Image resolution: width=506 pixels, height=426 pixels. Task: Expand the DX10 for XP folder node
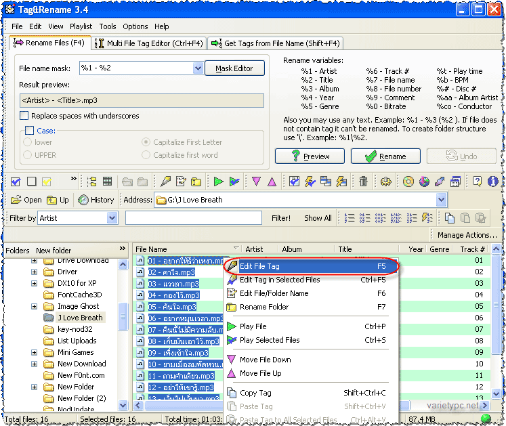coord(34,283)
